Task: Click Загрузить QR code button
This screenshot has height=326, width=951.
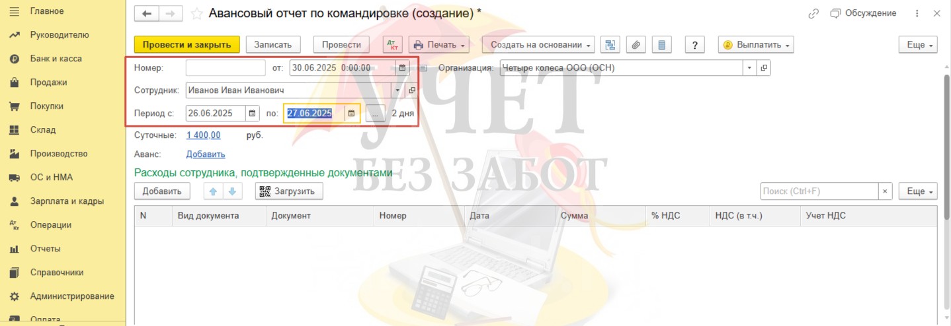Action: coord(290,191)
